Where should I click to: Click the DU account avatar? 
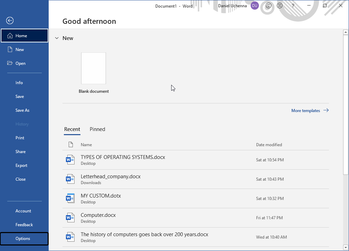coord(255,6)
